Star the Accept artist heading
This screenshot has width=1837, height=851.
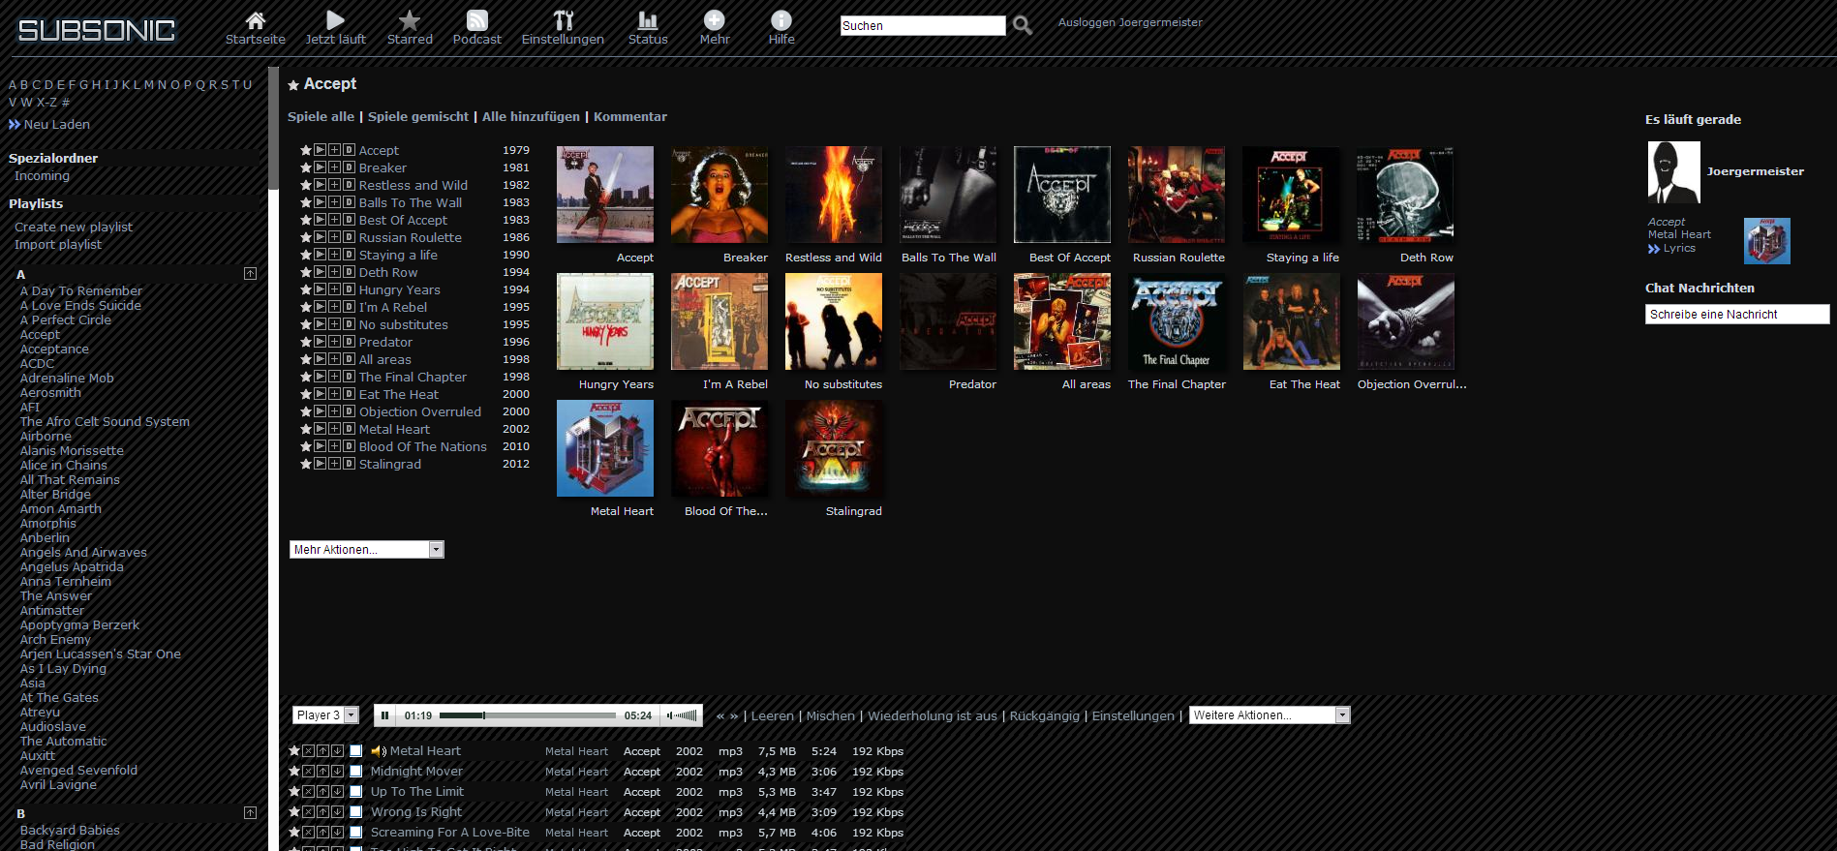(x=293, y=85)
